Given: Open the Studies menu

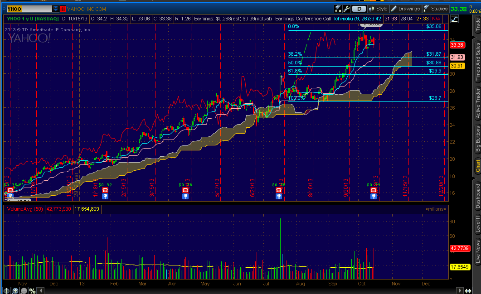Looking at the screenshot, I should [x=436, y=9].
